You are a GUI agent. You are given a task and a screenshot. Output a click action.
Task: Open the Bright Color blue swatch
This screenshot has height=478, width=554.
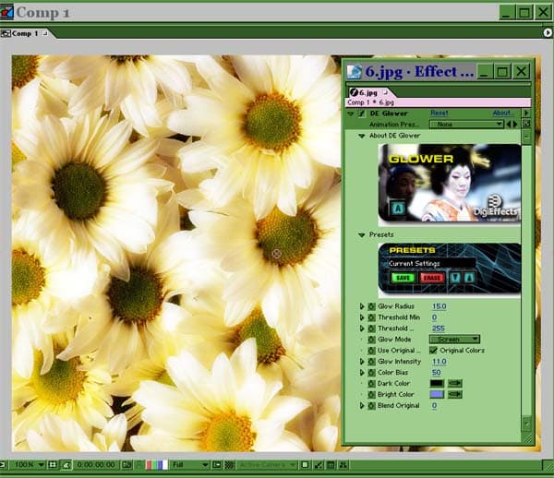(x=437, y=394)
